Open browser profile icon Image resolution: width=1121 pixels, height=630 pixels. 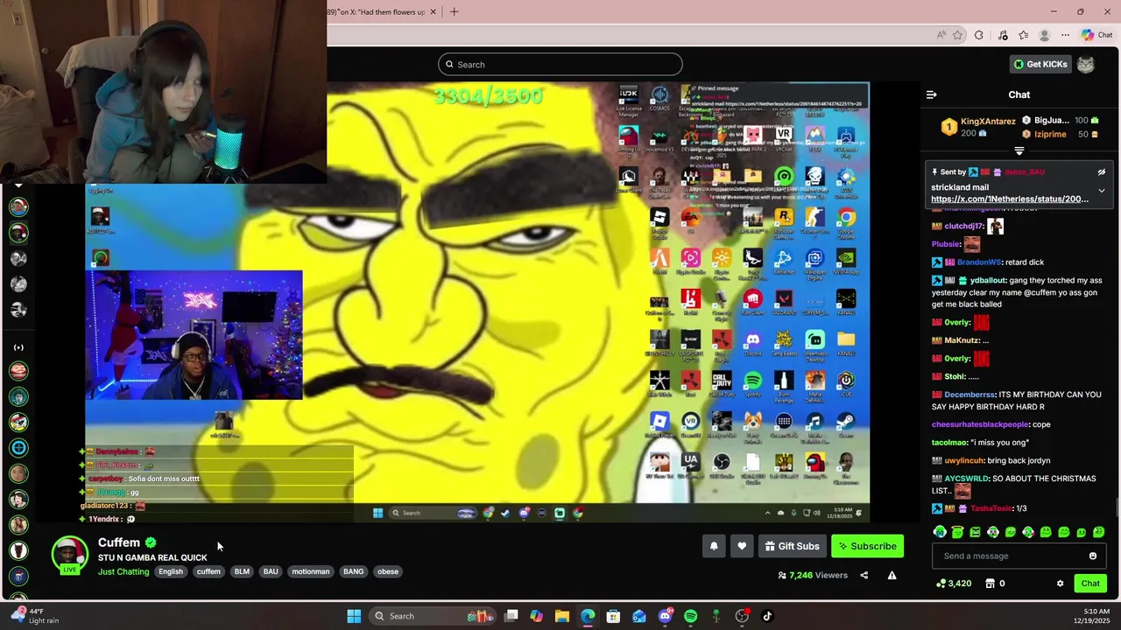tap(1044, 35)
